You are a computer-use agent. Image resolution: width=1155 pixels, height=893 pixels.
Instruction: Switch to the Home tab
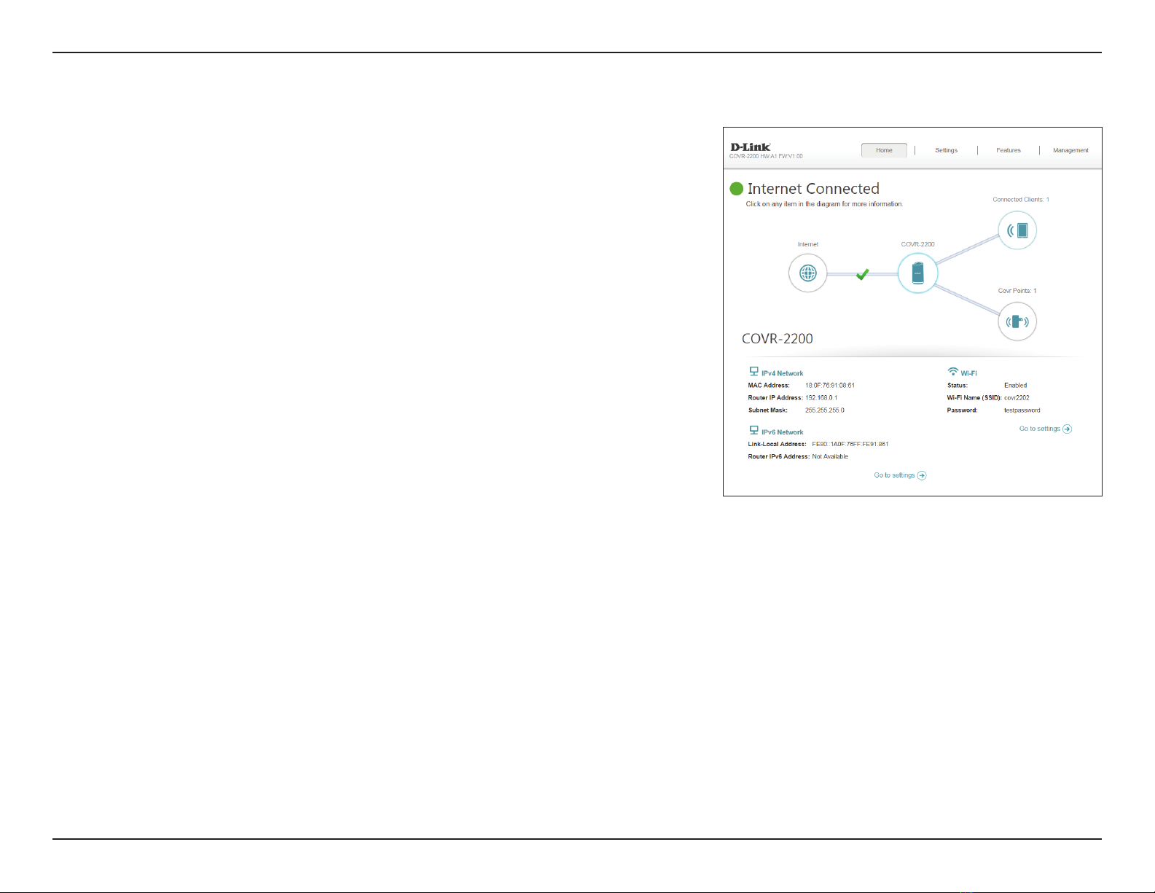coord(884,150)
